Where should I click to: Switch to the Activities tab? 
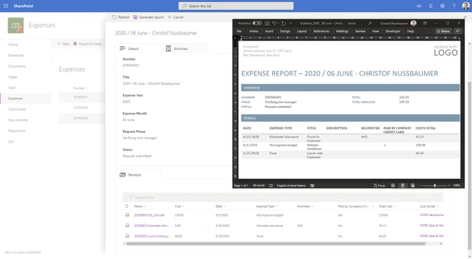[177, 48]
